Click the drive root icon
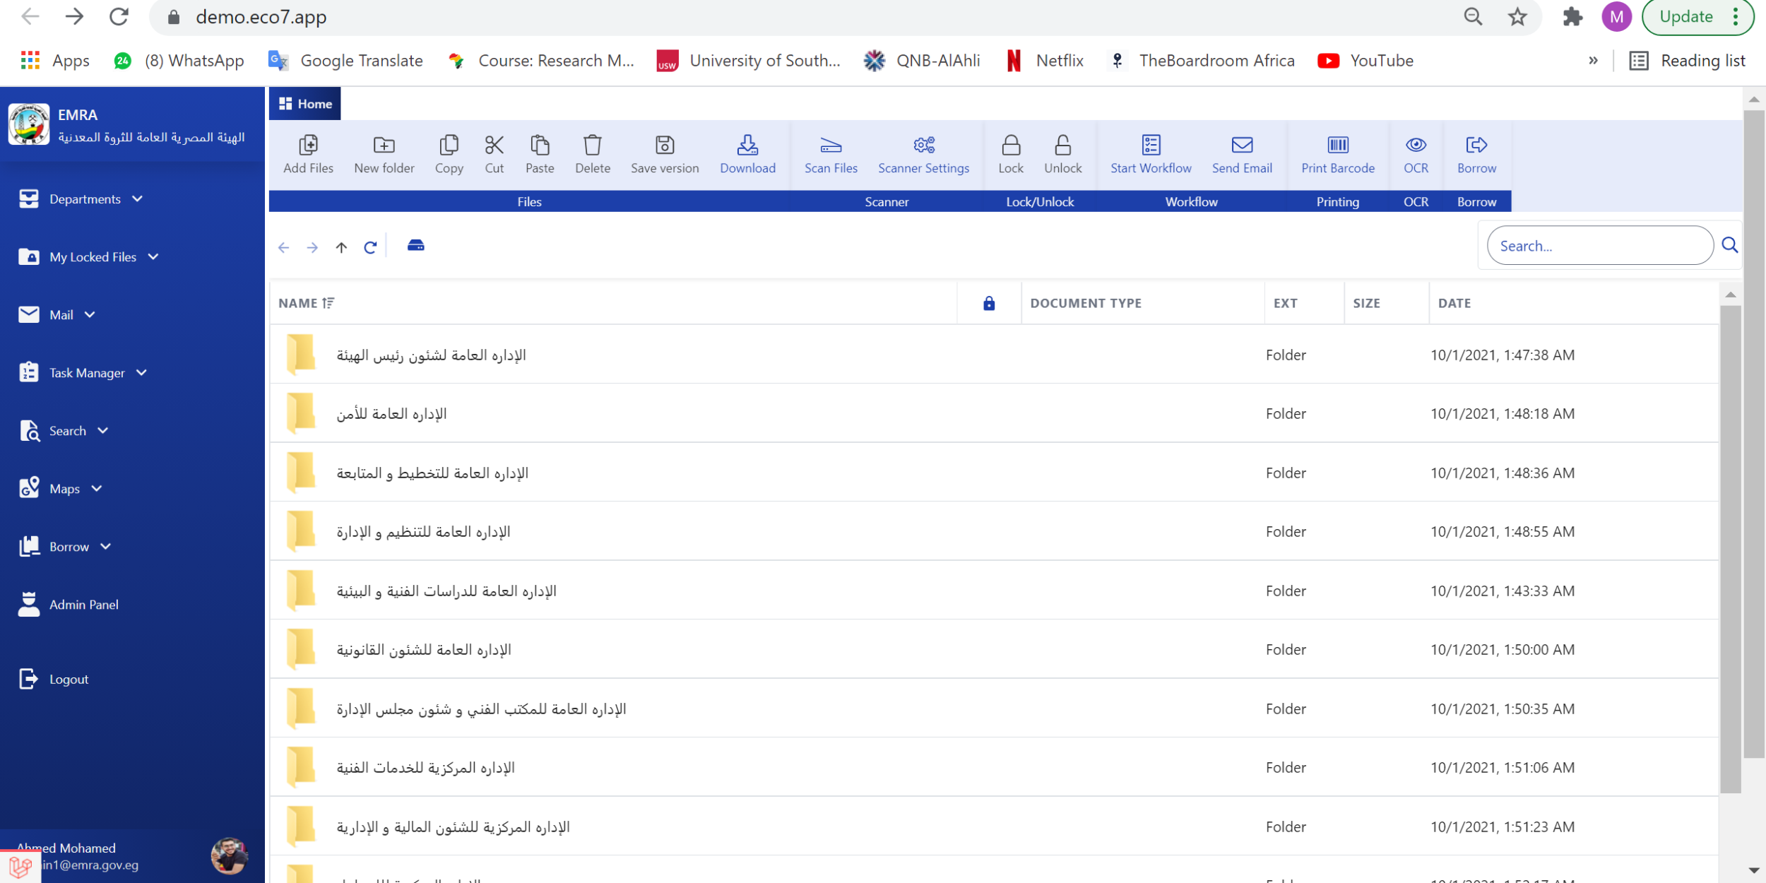 (x=416, y=245)
